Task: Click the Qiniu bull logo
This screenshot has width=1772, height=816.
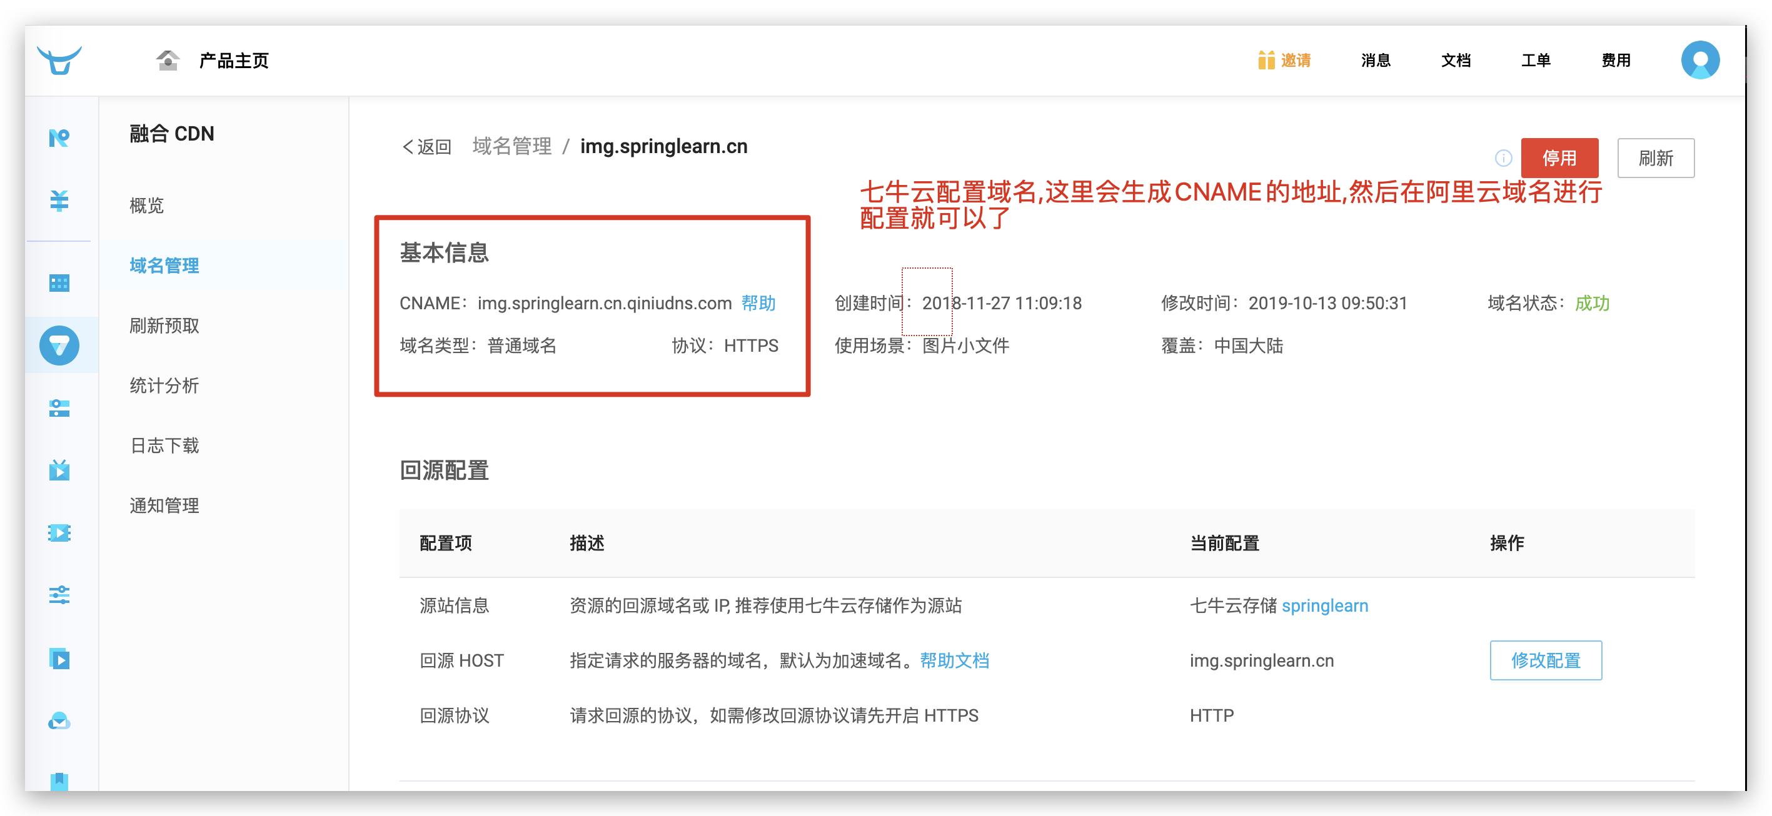Action: tap(59, 60)
